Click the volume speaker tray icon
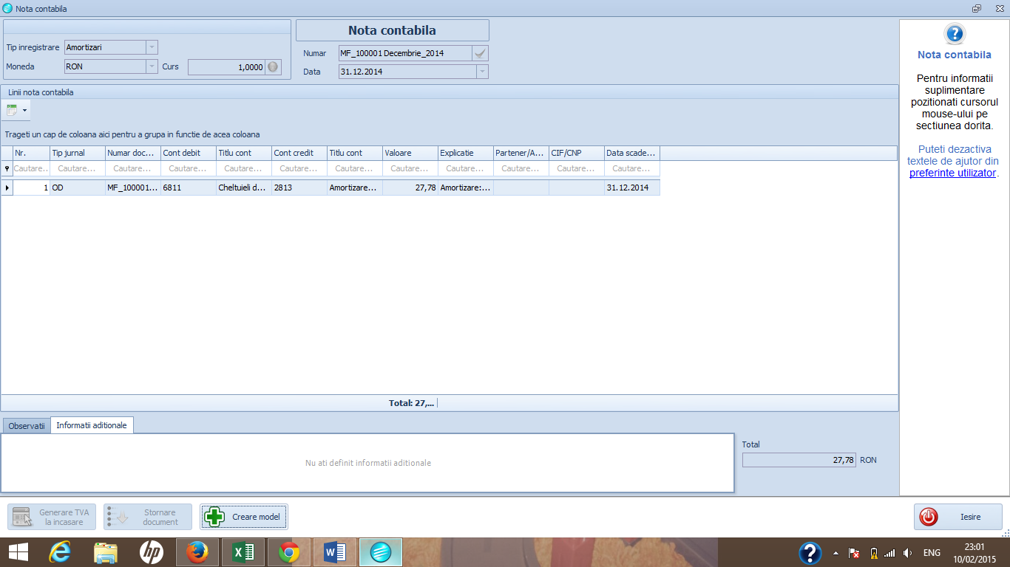This screenshot has height=567, width=1010. tap(907, 553)
